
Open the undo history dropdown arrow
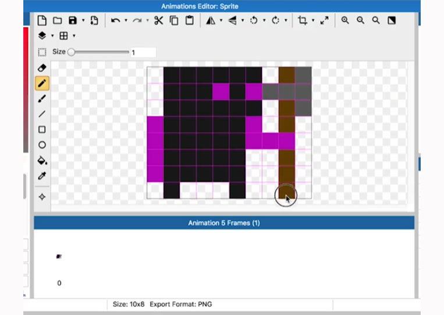coord(126,20)
